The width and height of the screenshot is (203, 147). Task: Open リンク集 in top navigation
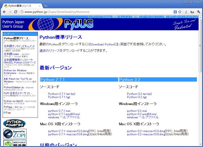[162, 17]
